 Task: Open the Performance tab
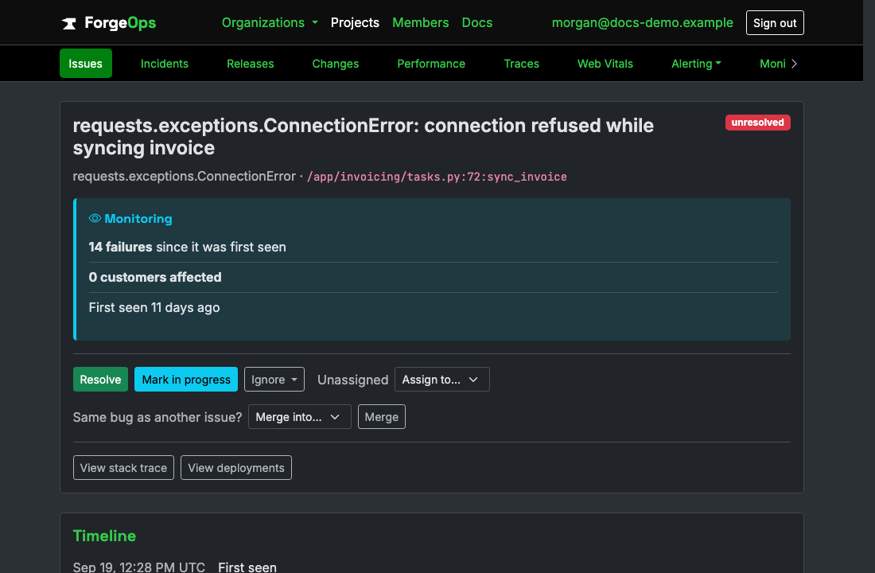431,64
